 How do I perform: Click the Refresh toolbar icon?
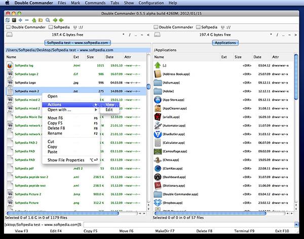[8, 20]
